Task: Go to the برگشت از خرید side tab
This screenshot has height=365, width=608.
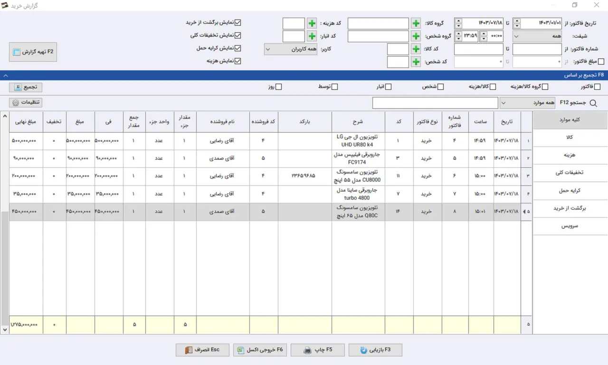Action: (x=570, y=209)
